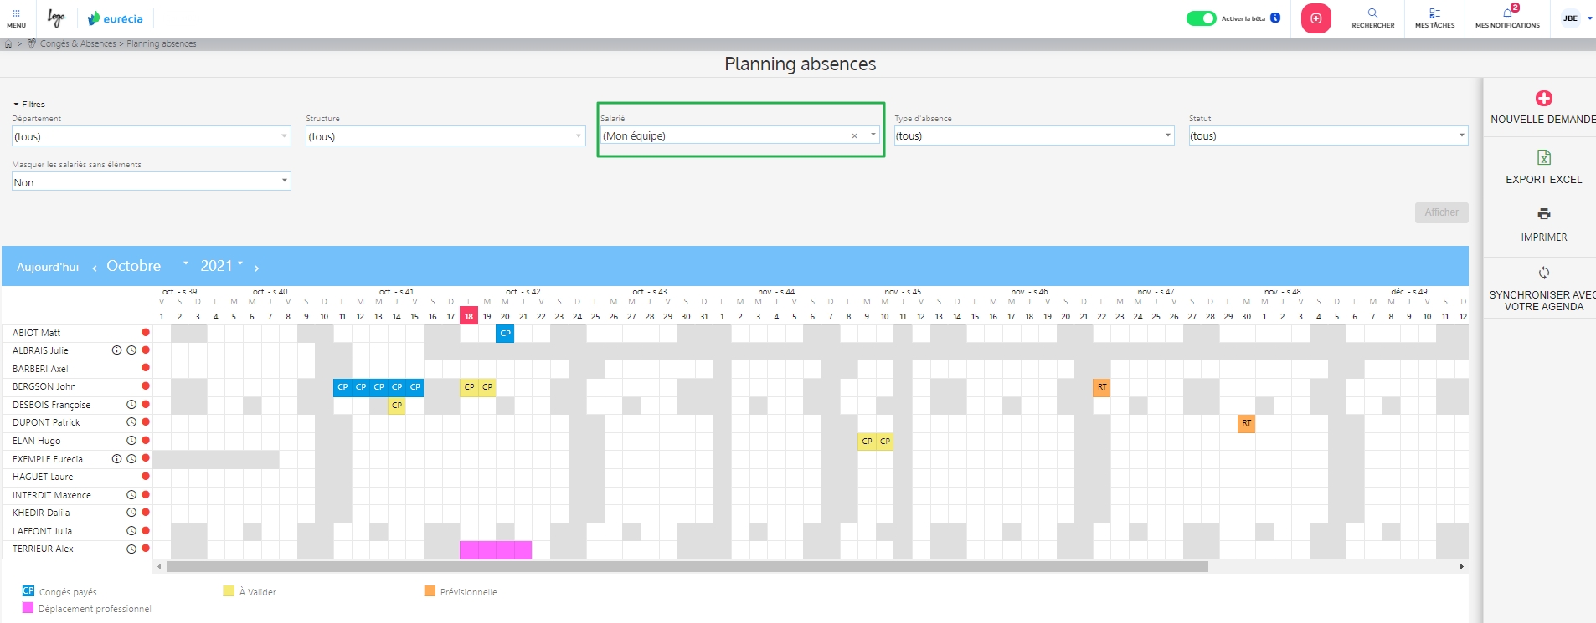Viewport: 1596px width, 623px height.
Task: Open Mes Tâches task list
Action: (1434, 13)
